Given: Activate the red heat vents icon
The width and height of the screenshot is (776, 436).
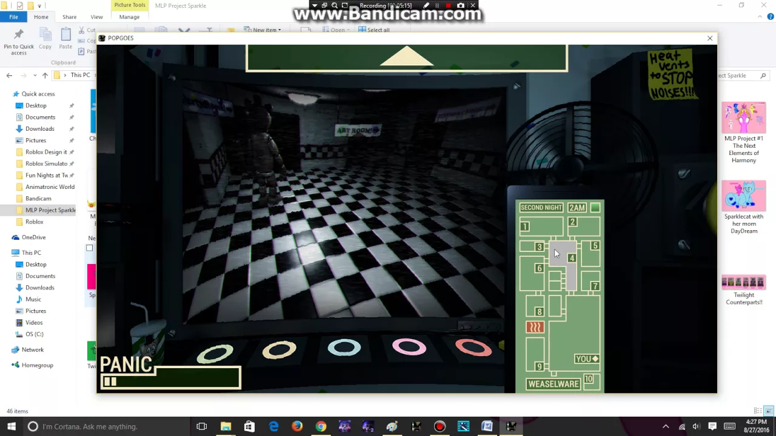Looking at the screenshot, I should pos(535,327).
